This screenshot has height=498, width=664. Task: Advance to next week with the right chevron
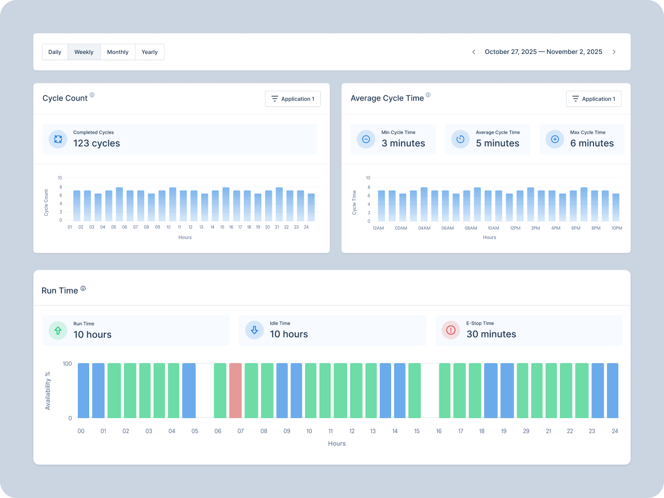pos(614,52)
